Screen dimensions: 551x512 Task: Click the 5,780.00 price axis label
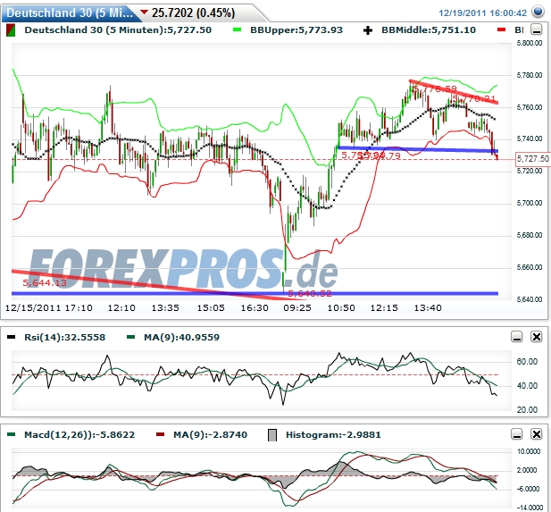530,75
